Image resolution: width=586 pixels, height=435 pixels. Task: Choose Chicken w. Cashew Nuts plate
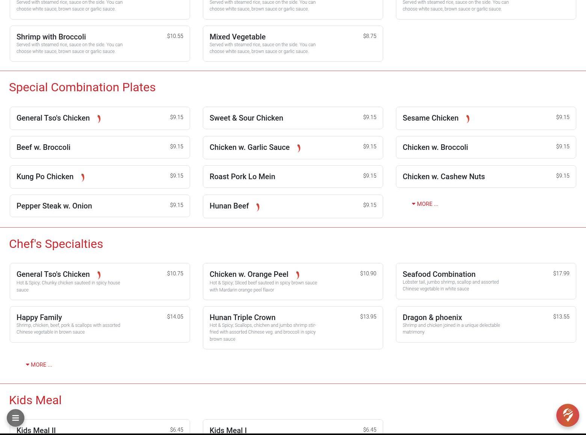click(x=486, y=177)
